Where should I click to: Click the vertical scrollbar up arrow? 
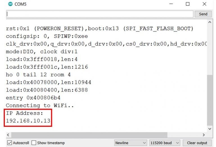pyautogui.click(x=210, y=22)
